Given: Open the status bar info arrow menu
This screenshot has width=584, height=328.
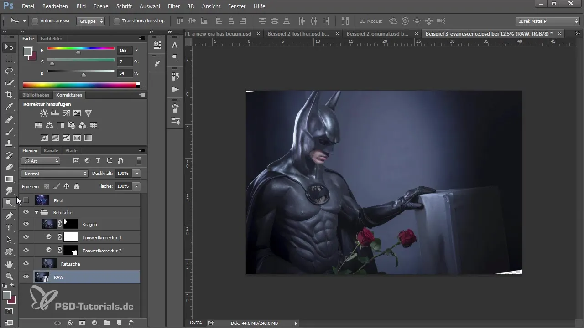Looking at the screenshot, I should click(x=296, y=323).
